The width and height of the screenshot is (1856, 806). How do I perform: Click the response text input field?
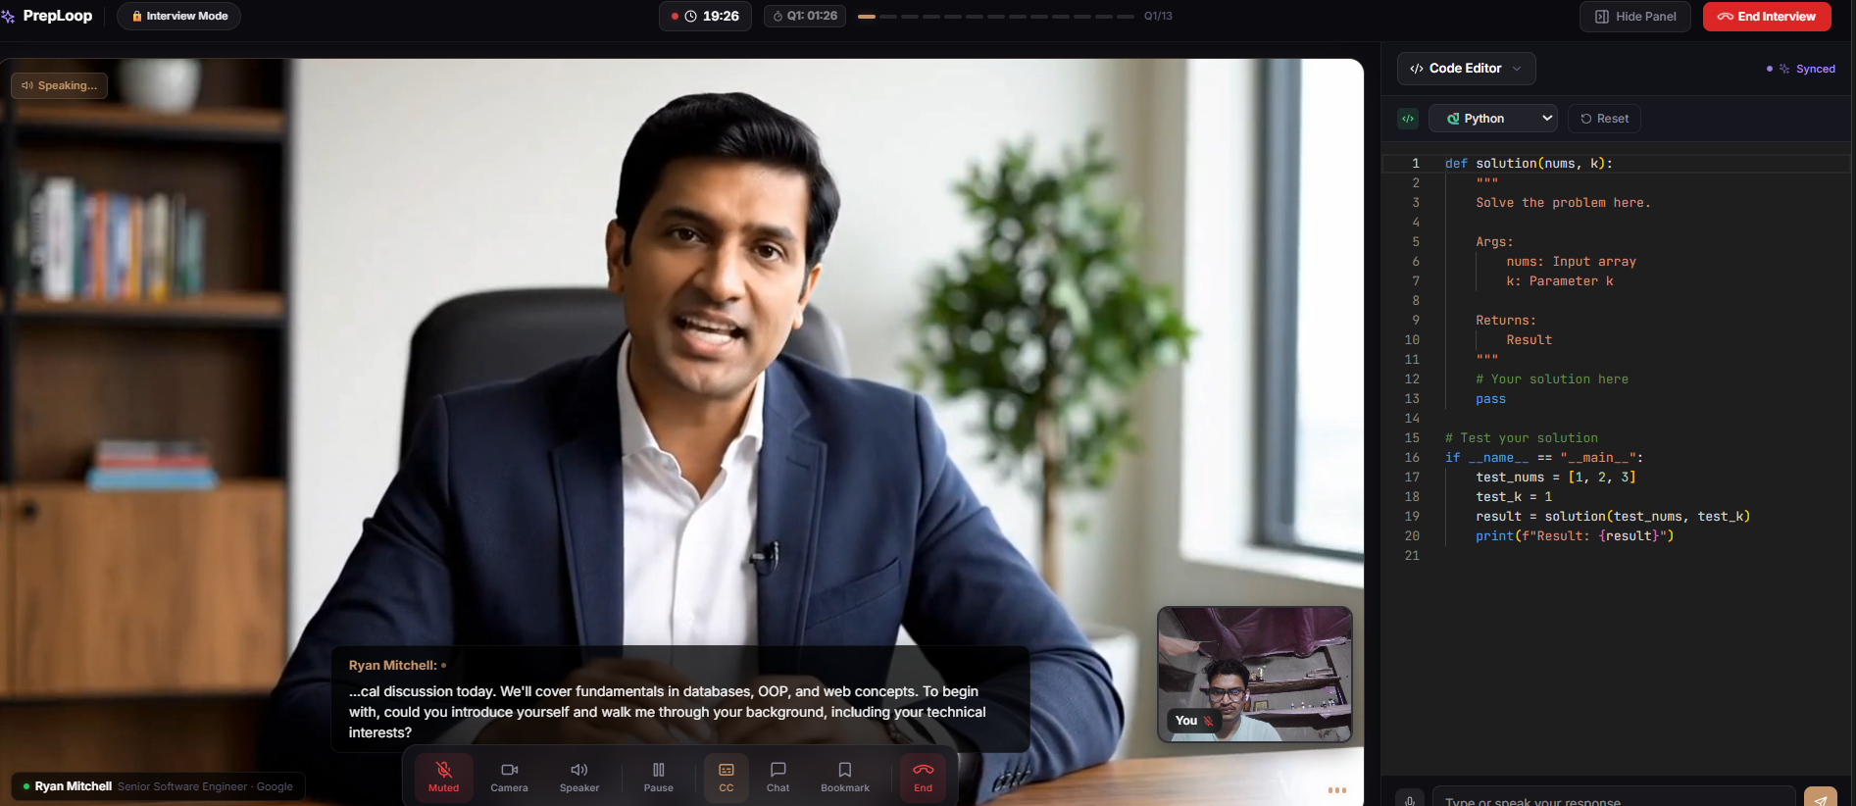1613,799
